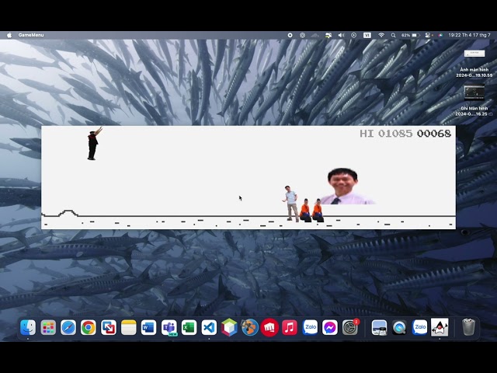Open the Notes app in dock

(x=129, y=328)
